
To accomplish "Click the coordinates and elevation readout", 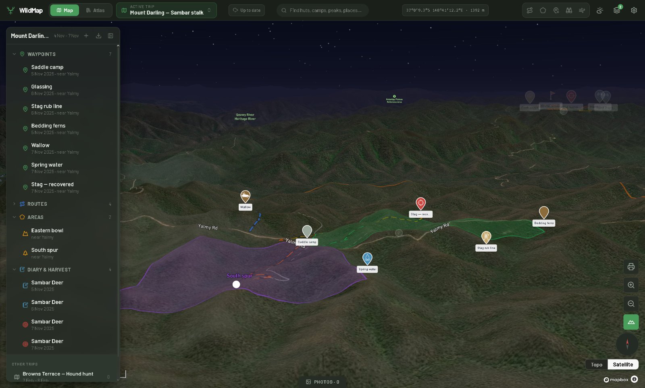I will click(x=445, y=10).
